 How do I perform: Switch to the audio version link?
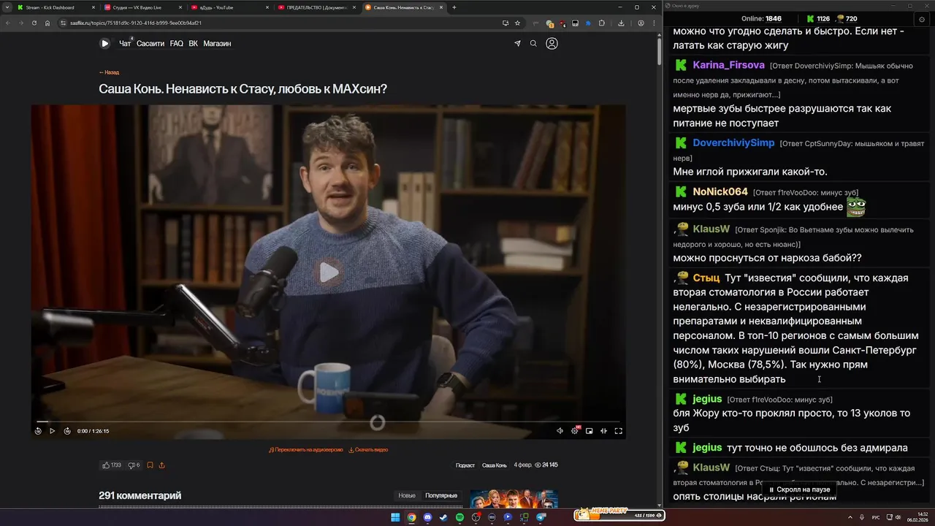pos(306,450)
